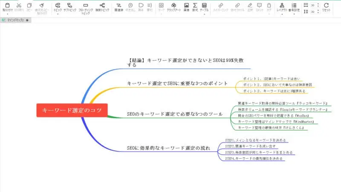Select the STEP1 subtopic node
This screenshot has width=341, height=192.
[x=254, y=140]
